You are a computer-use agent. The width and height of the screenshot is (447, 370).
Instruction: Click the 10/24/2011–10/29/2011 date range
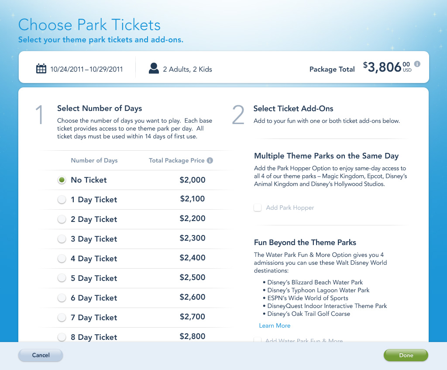[x=86, y=69]
